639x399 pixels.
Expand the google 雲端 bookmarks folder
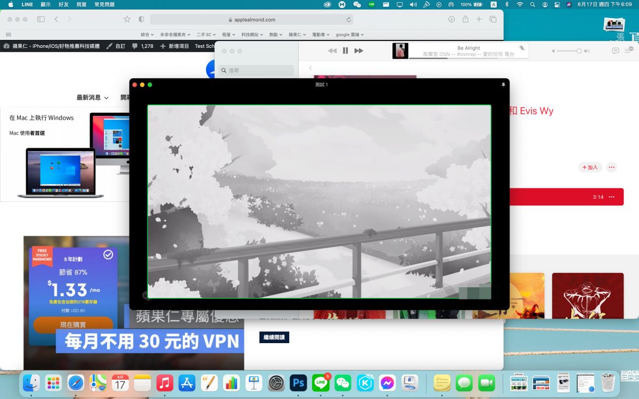pyautogui.click(x=349, y=35)
